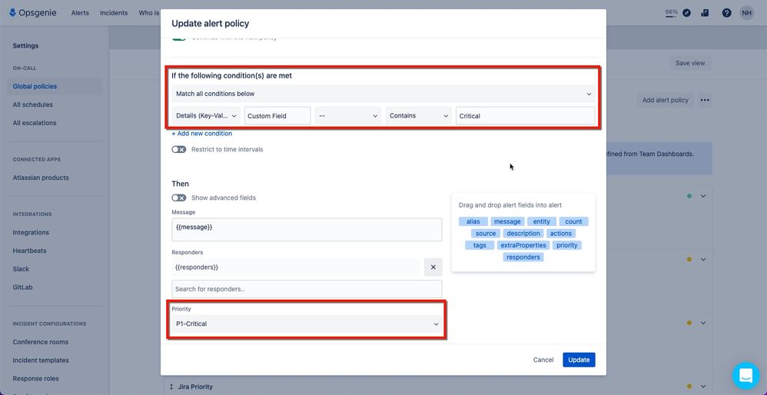This screenshot has height=395, width=767.
Task: Open the Contains condition dropdown
Action: tap(419, 116)
